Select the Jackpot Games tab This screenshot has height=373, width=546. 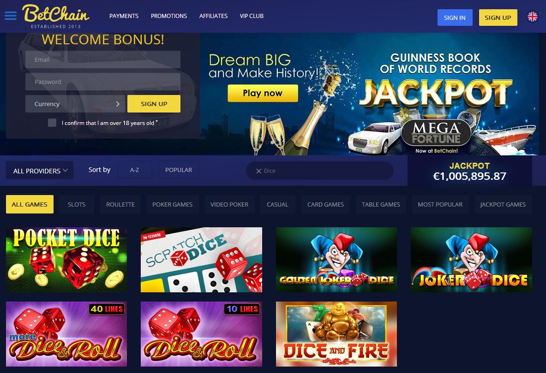(x=503, y=204)
